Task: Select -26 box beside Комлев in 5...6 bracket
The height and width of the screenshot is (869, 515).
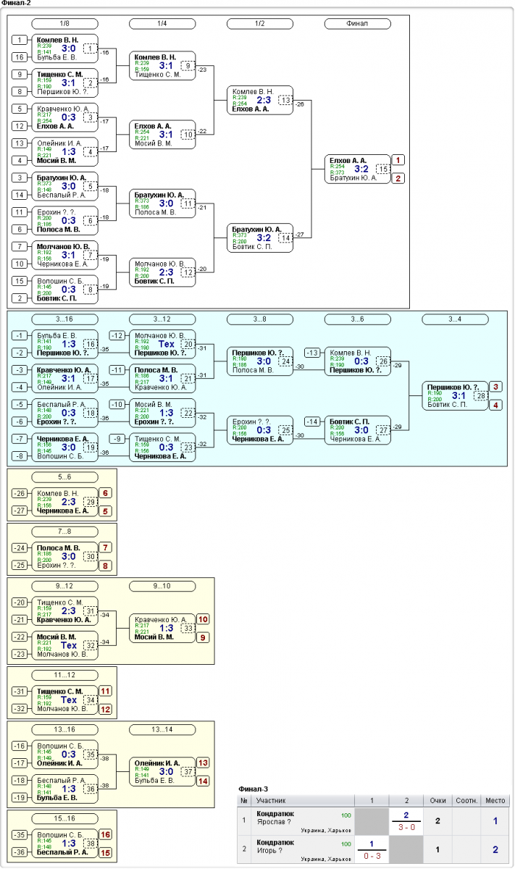Action: pyautogui.click(x=22, y=493)
